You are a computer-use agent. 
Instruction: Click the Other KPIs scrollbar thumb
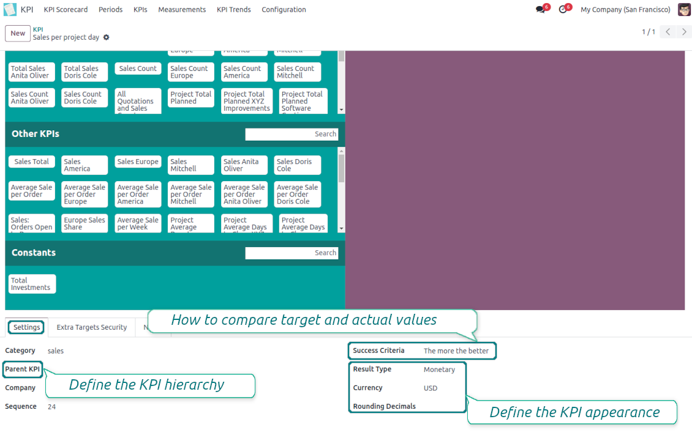click(341, 168)
